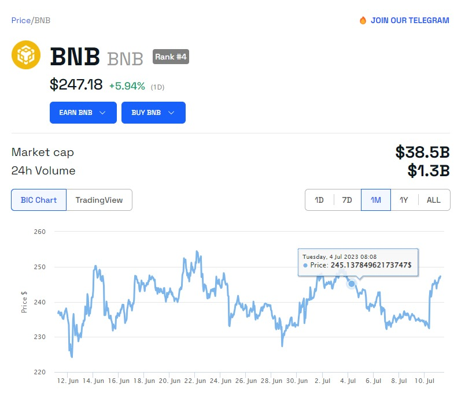476x398 pixels.
Task: Show ALL time chart range
Action: click(x=434, y=200)
